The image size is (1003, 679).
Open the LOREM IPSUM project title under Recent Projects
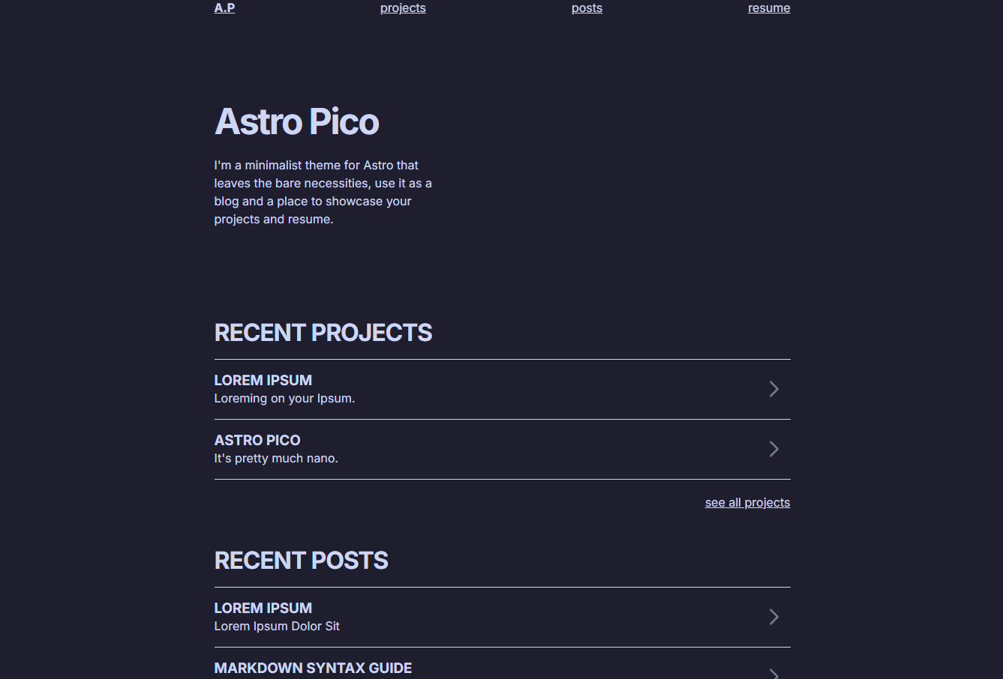pos(263,380)
